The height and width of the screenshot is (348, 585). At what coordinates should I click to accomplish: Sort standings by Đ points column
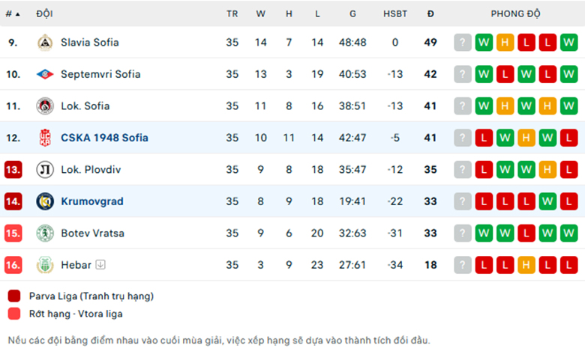430,13
